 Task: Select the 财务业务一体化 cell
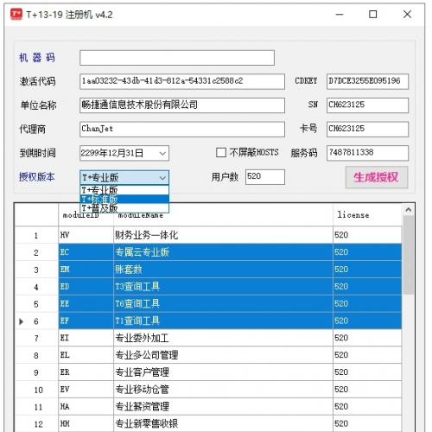pos(223,235)
